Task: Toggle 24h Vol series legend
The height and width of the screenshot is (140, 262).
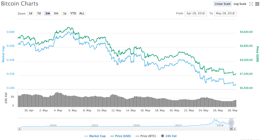Action: coord(169,136)
